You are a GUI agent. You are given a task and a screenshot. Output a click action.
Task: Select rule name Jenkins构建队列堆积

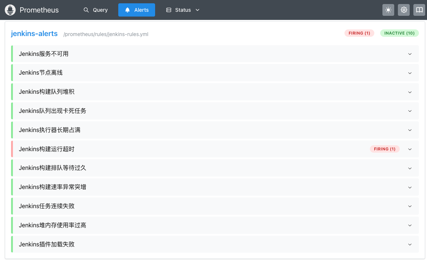pyautogui.click(x=46, y=92)
